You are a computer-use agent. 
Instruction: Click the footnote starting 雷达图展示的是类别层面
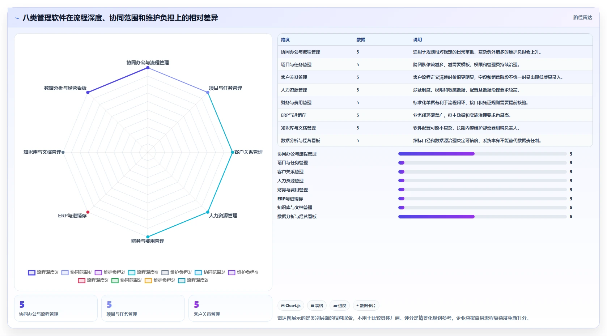point(404,318)
